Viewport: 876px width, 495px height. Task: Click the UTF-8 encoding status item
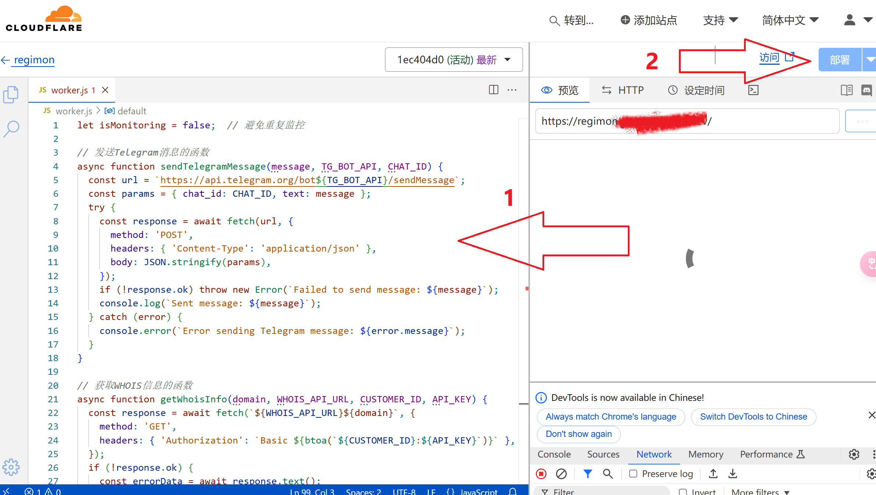click(x=404, y=491)
